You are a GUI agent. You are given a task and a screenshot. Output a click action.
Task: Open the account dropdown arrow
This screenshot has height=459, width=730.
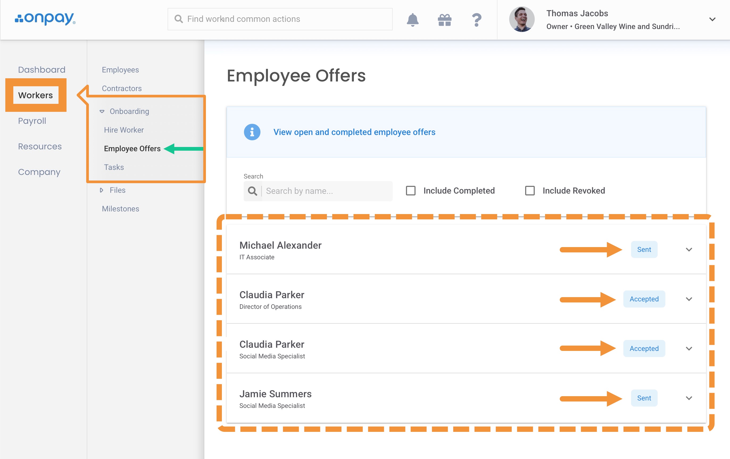pos(712,19)
